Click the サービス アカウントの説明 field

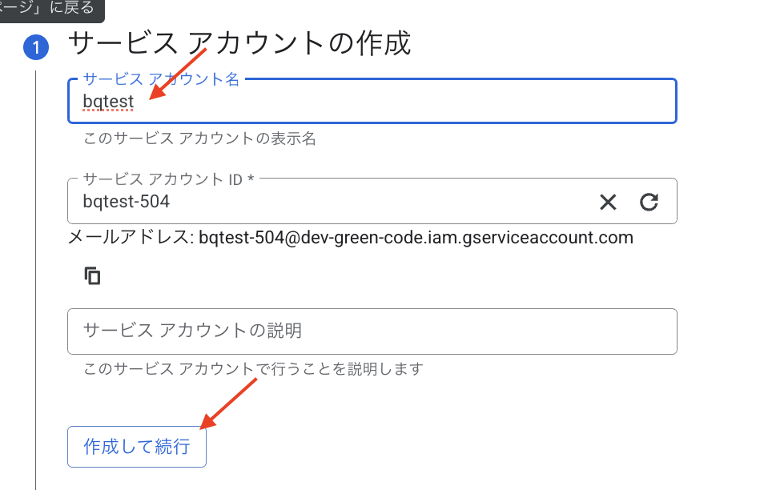372,331
